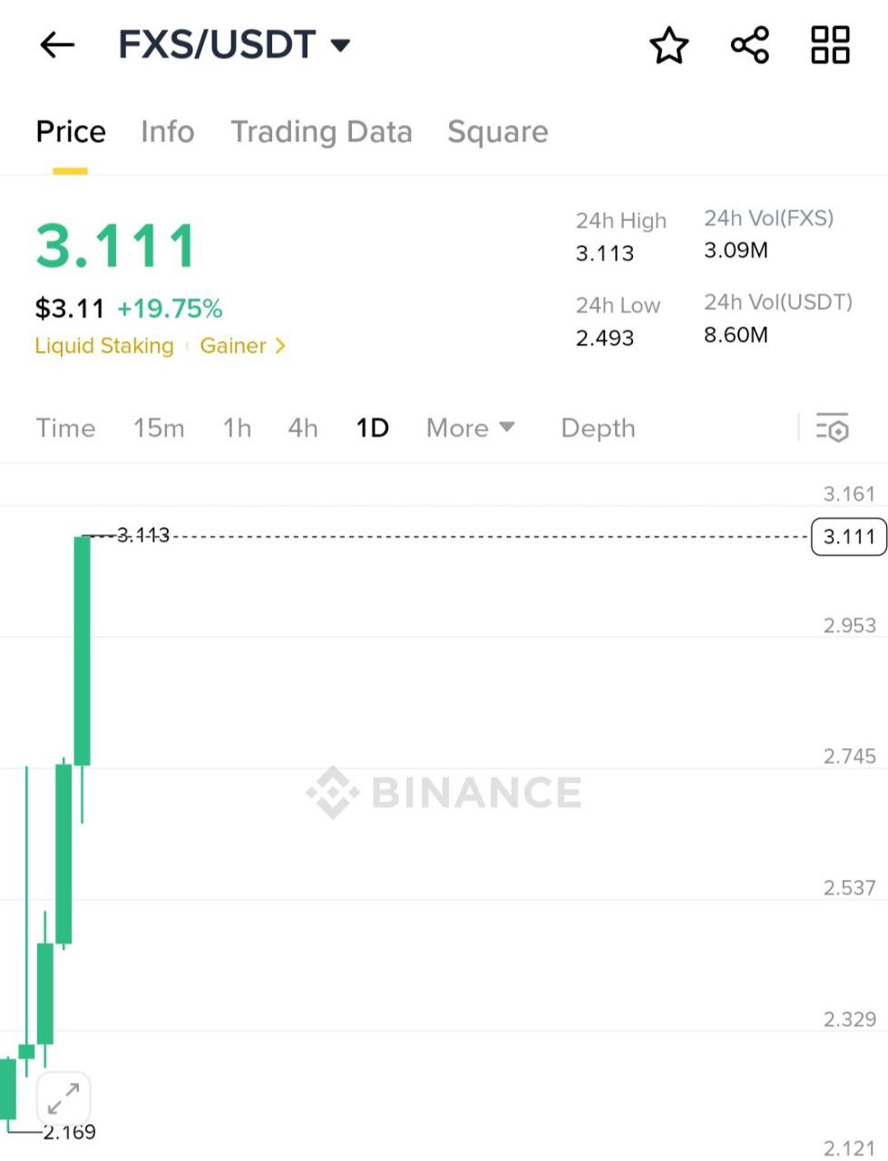The height and width of the screenshot is (1161, 888).
Task: Open the More timeframes dropdown
Action: pos(470,428)
